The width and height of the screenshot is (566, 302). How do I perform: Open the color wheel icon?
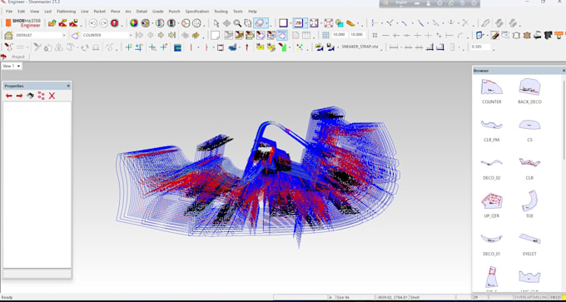[134, 23]
